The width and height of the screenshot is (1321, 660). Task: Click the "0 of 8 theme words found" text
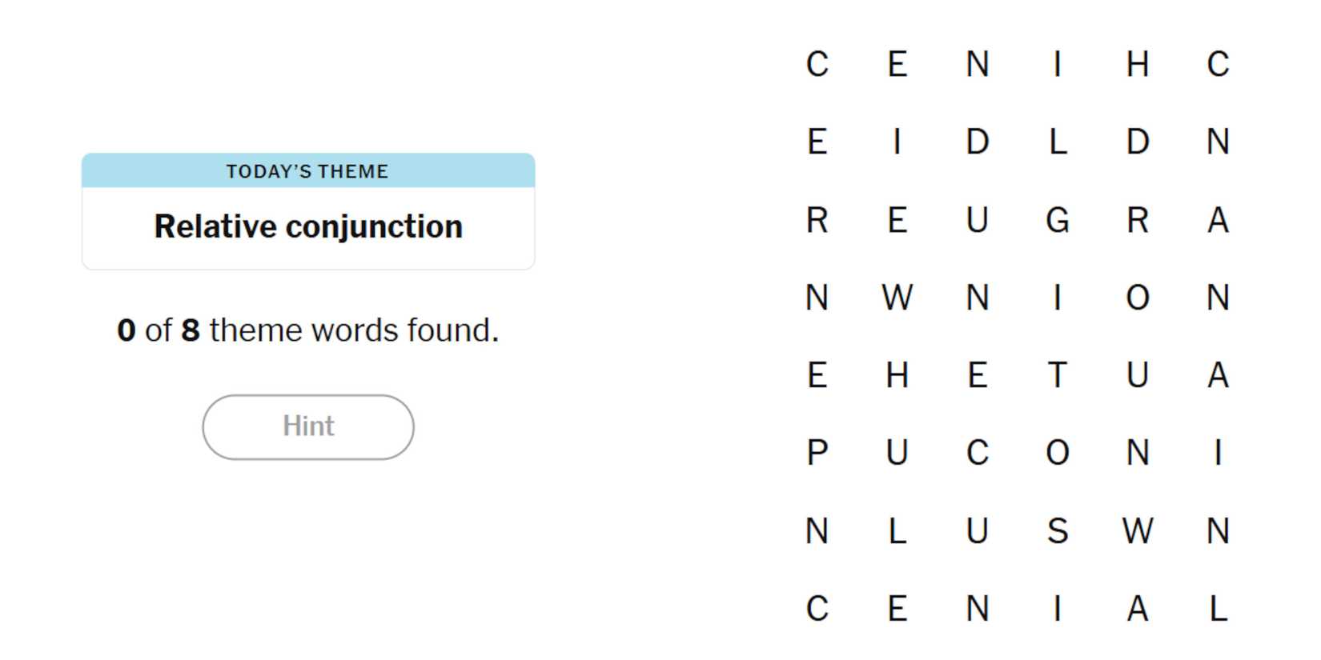pos(308,330)
